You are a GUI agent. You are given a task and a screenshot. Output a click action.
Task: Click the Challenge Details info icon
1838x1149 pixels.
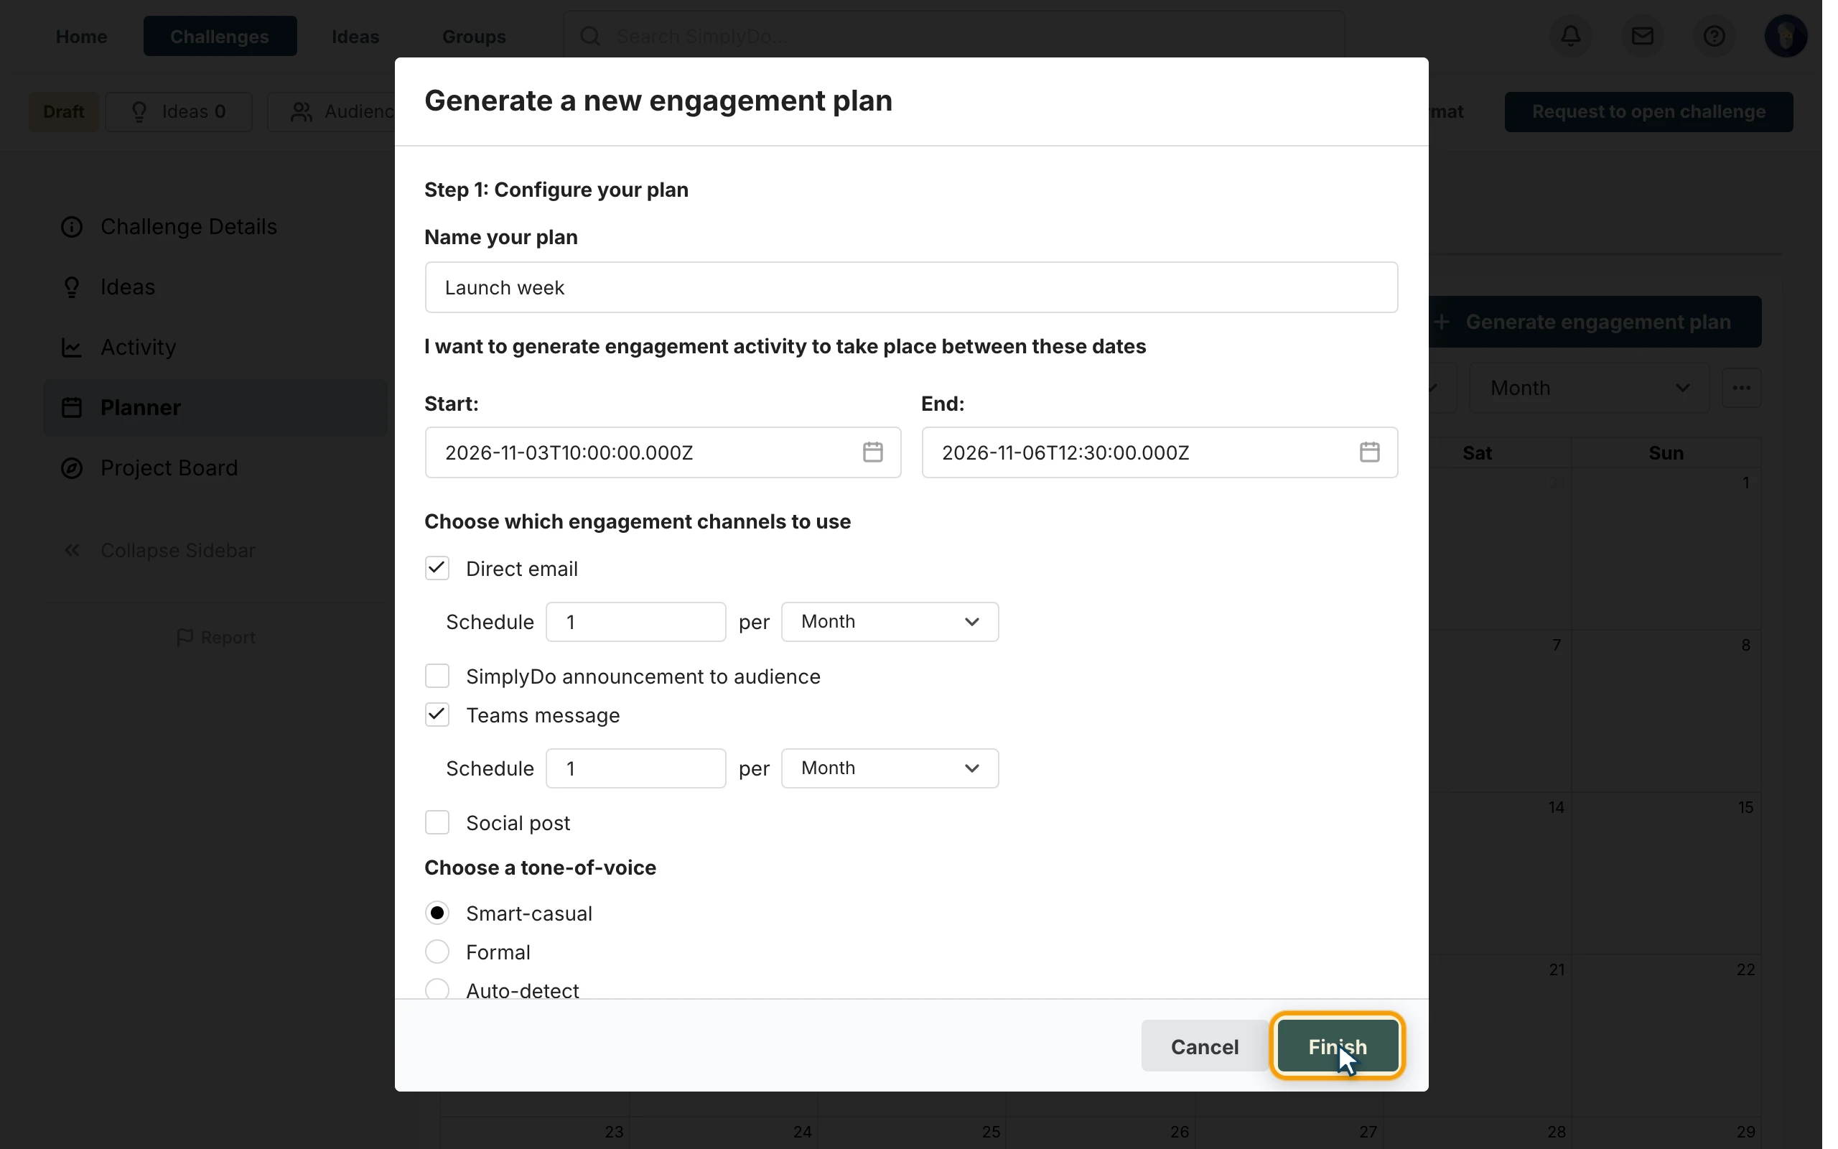coord(72,226)
